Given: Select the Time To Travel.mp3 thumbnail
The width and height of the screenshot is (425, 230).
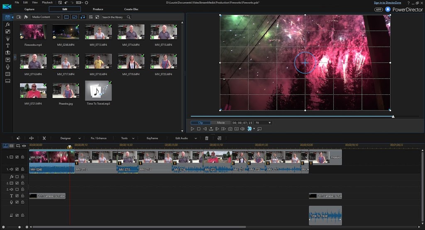Looking at the screenshot, I should point(98,91).
